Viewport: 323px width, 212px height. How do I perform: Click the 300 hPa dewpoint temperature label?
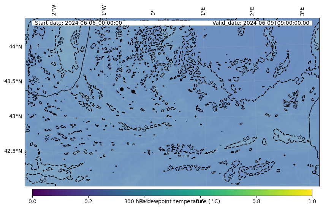(172, 201)
